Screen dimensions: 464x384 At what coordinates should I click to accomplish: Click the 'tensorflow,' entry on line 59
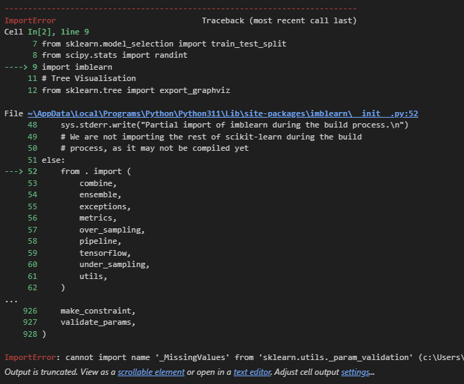pos(105,253)
